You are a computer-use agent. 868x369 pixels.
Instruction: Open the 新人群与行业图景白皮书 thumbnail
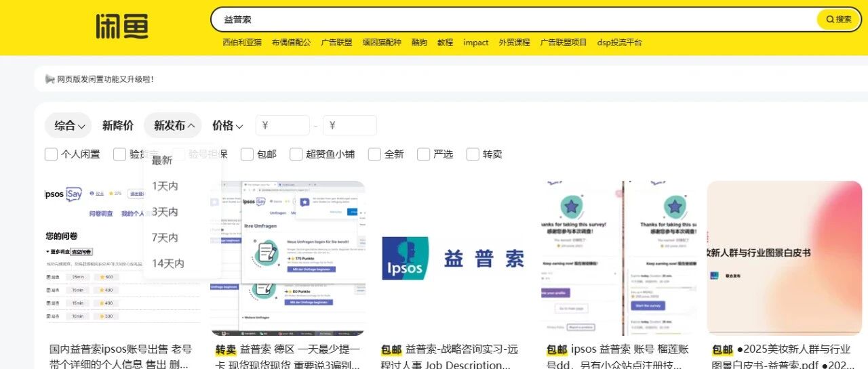(784, 258)
